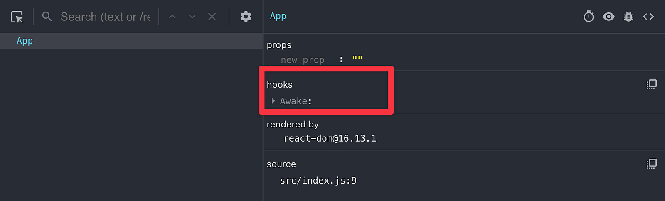Copy hooks to clipboard icon

[651, 84]
